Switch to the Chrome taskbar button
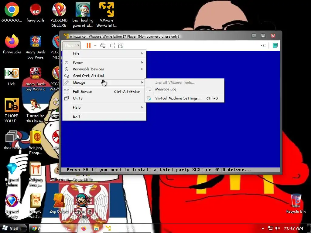Screen dimensions: 311x233 tap(53, 228)
